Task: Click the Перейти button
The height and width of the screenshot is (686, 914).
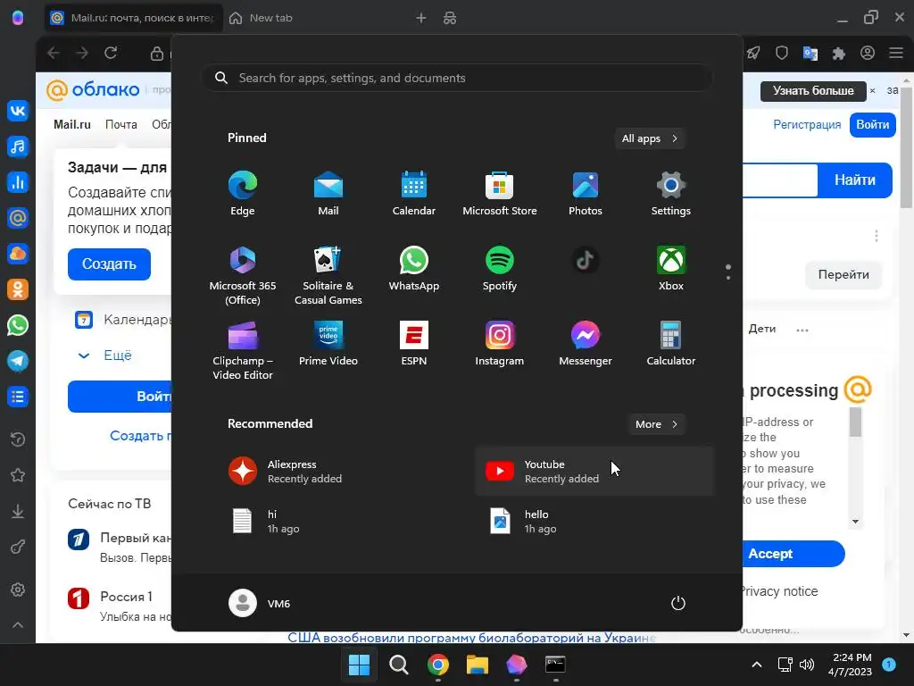Action: [843, 274]
